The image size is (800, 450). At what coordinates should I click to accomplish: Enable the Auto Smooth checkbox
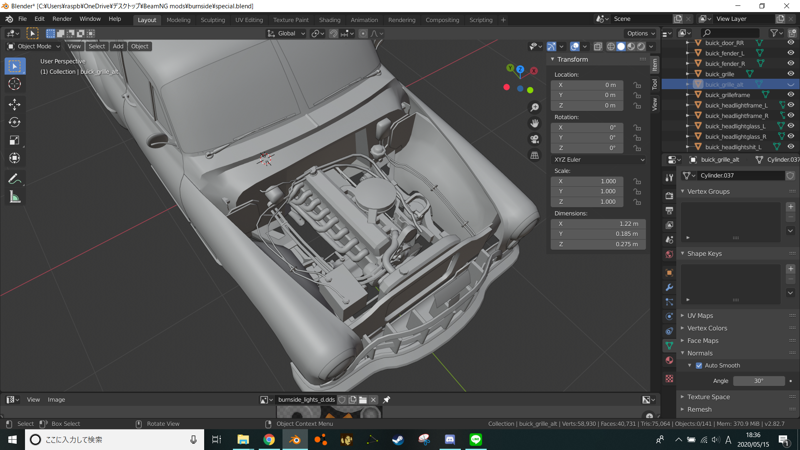click(699, 365)
